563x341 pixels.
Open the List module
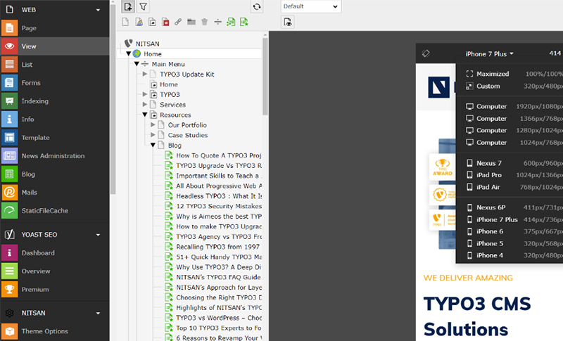[x=55, y=65]
